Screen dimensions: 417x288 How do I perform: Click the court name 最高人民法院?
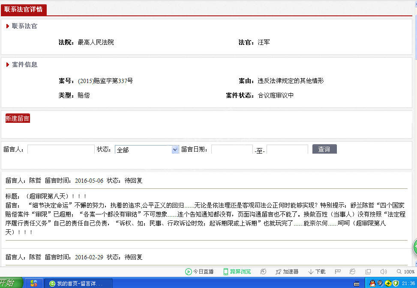pos(96,42)
